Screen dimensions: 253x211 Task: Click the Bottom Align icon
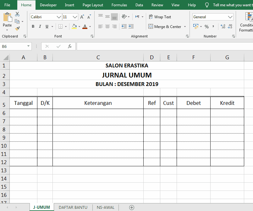(x=114, y=17)
